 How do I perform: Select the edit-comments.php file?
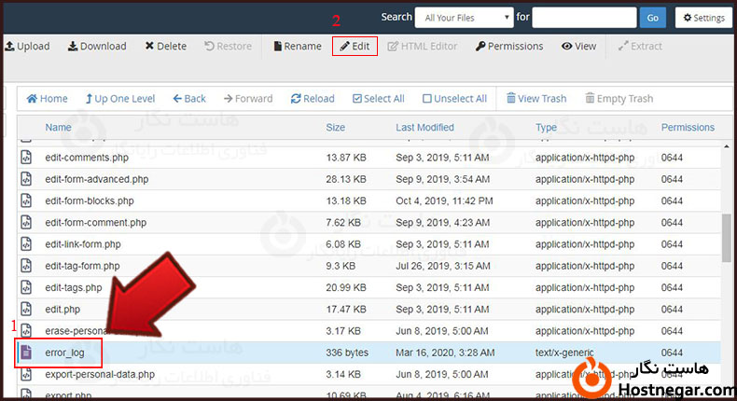click(x=87, y=158)
